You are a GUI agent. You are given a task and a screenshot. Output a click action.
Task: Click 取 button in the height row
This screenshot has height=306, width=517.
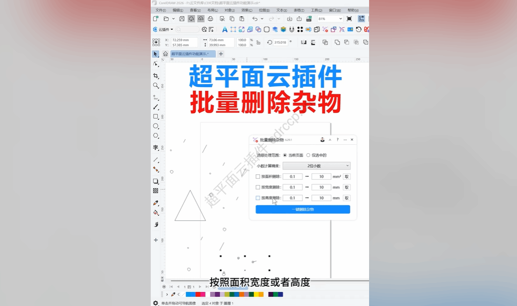(x=347, y=198)
